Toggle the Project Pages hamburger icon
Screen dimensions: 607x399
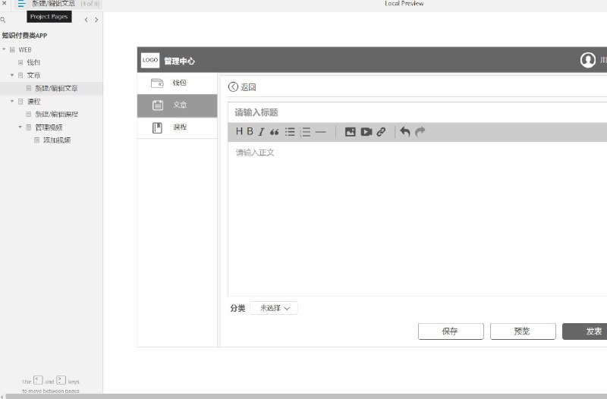21,4
